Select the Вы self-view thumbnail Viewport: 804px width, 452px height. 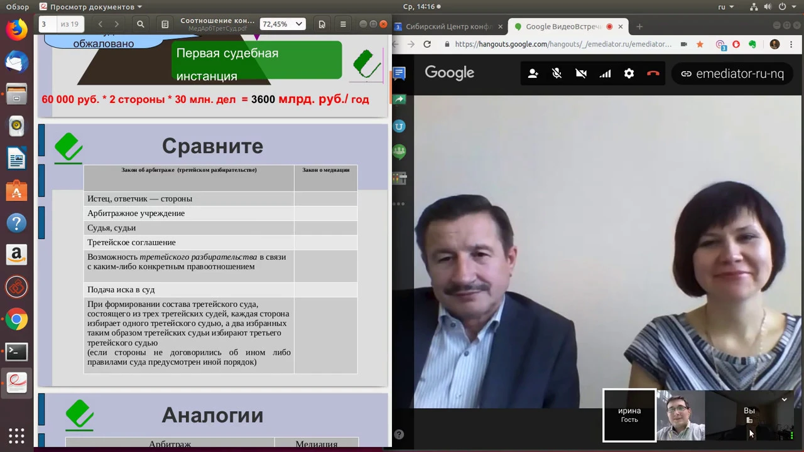[749, 415]
